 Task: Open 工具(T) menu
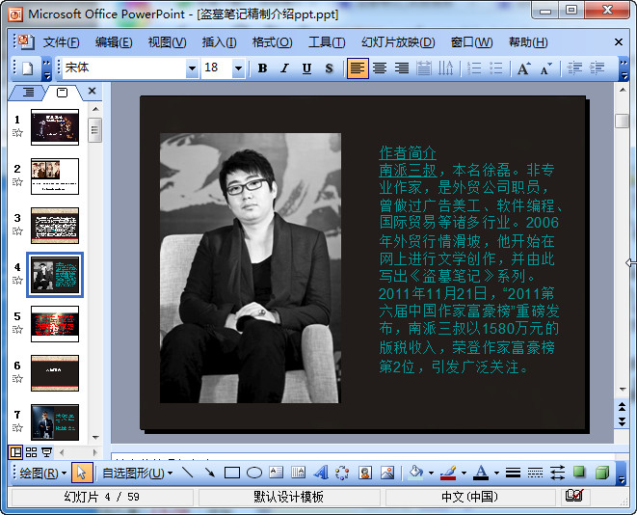click(327, 42)
